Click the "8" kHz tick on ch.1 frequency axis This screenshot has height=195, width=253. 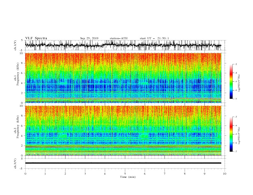(22, 63)
